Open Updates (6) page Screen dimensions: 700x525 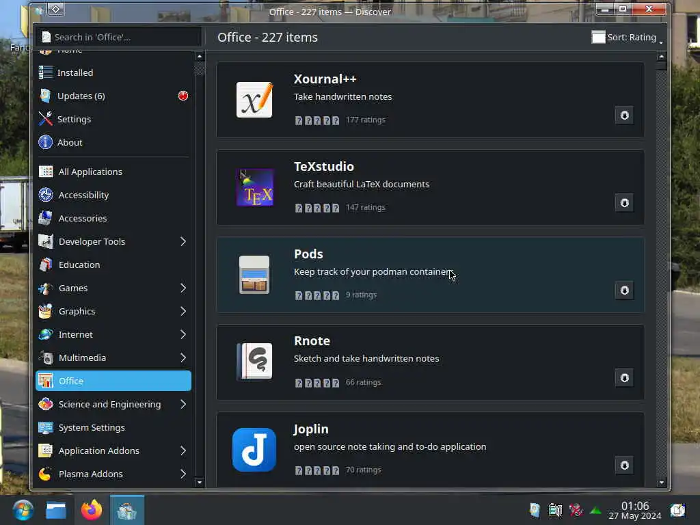tap(113, 96)
